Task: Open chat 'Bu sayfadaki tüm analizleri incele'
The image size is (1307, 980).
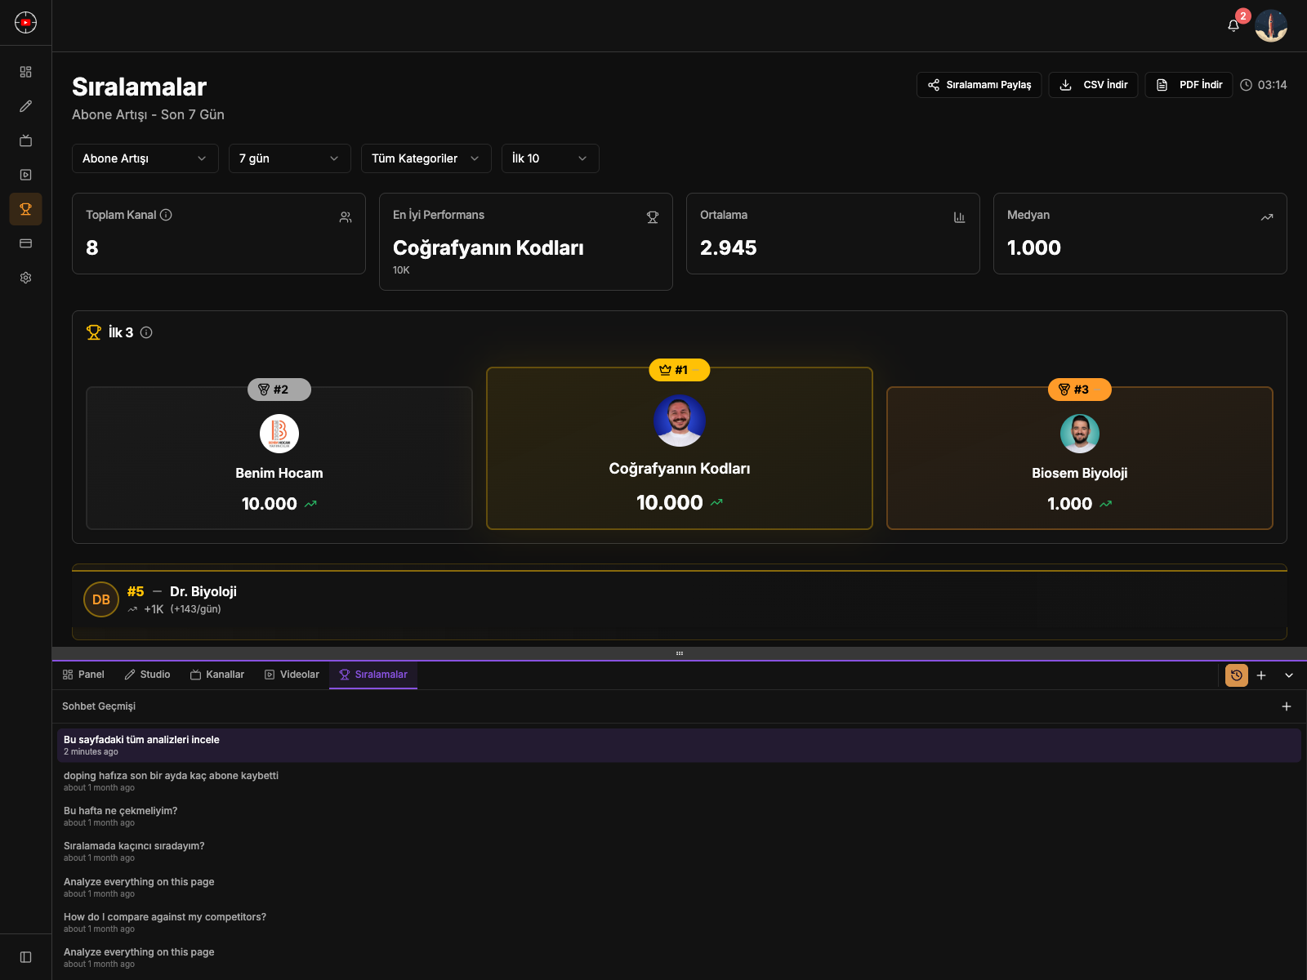Action: pos(679,745)
